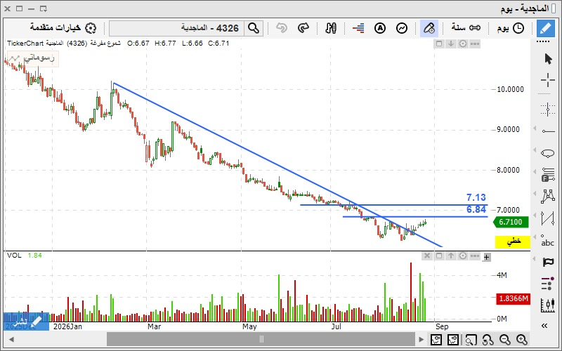Viewport: 562px width, 351px height.
Task: Open VOL panel settings gear
Action: (463, 256)
